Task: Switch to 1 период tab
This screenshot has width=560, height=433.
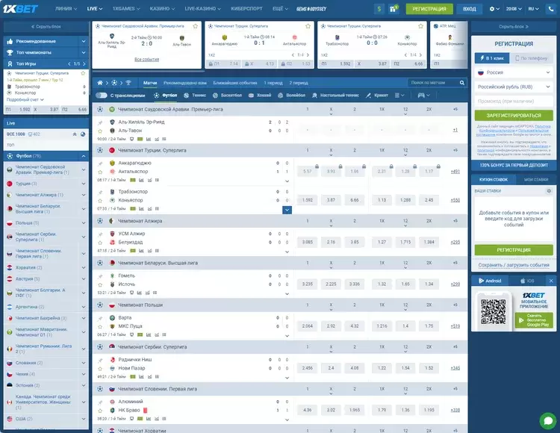Action: pyautogui.click(x=273, y=83)
